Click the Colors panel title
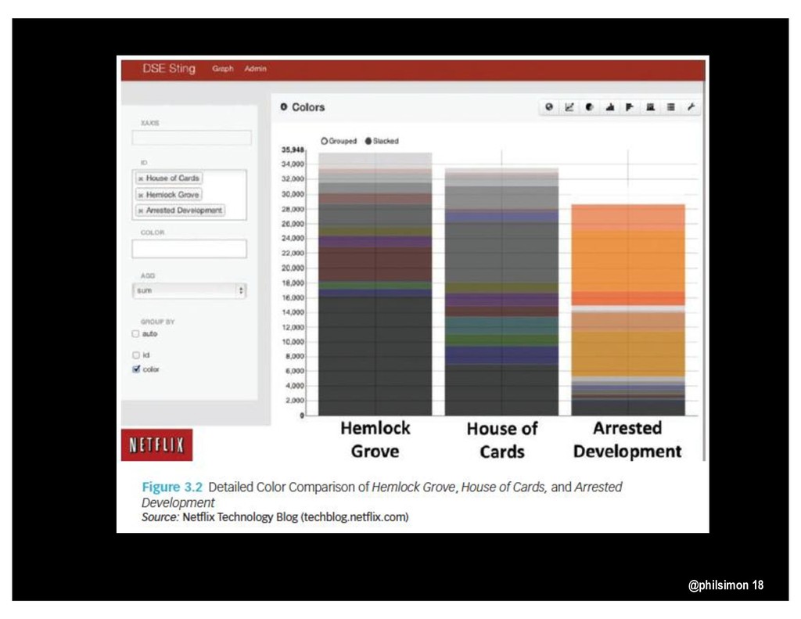801x619 pixels. (308, 107)
